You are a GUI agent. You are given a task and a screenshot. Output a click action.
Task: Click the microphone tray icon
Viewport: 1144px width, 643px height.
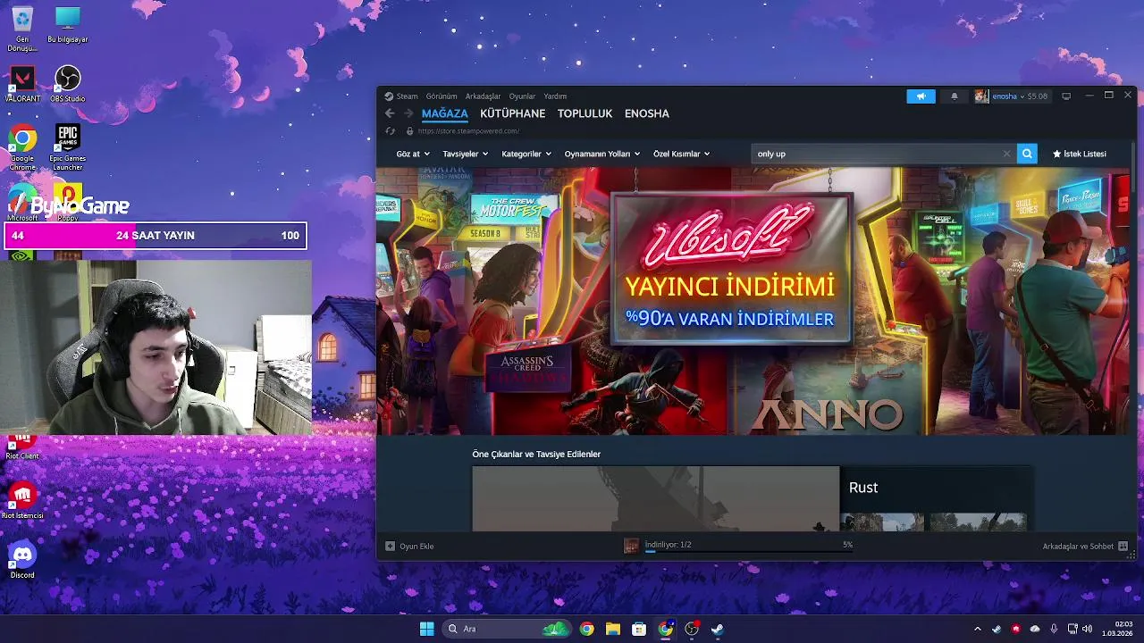(1054, 629)
